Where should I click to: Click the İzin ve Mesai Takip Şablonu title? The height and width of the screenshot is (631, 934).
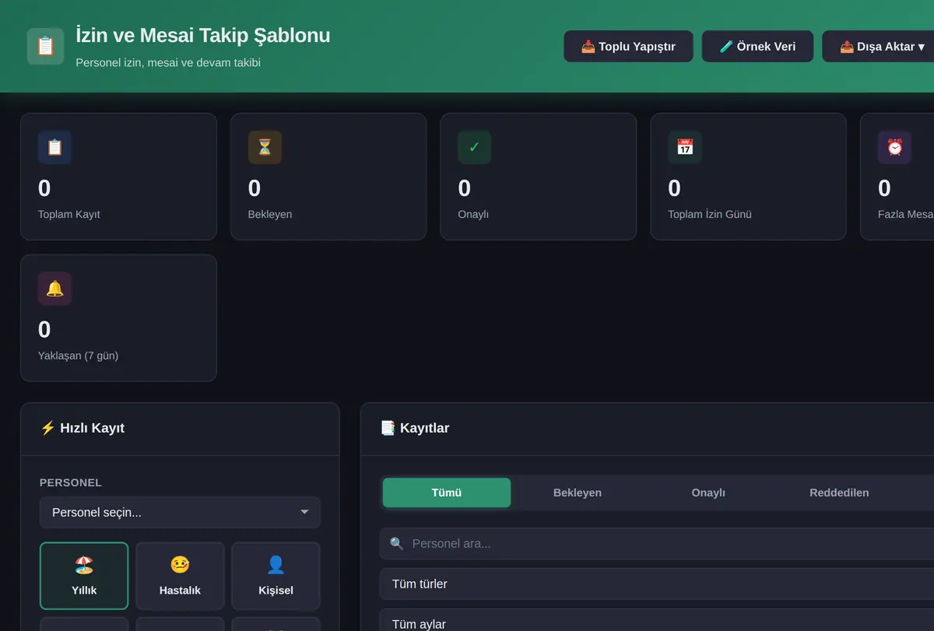coord(203,36)
